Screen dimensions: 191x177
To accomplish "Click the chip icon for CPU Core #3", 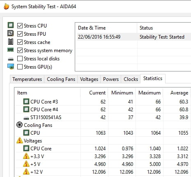I will tap(26, 101).
